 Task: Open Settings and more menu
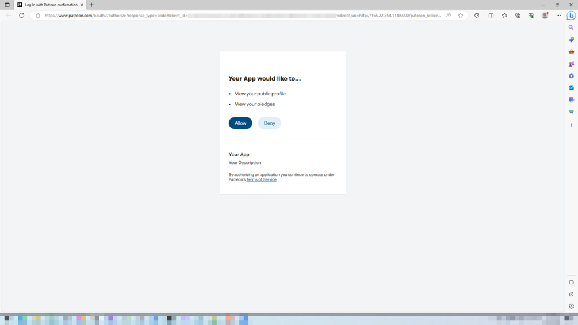click(x=558, y=16)
